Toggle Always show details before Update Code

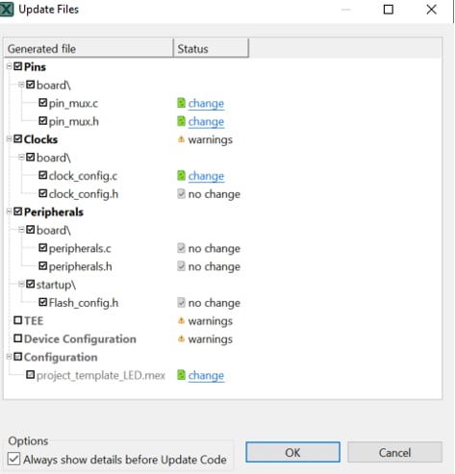tap(13, 459)
